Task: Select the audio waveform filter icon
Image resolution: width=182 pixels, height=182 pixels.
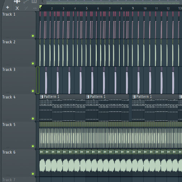Action: [x=17, y=1]
